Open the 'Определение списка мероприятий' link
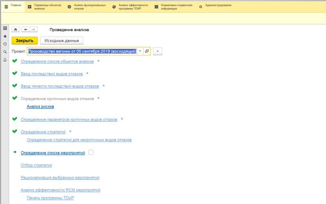Screen dimensions: 326x204 53,153
